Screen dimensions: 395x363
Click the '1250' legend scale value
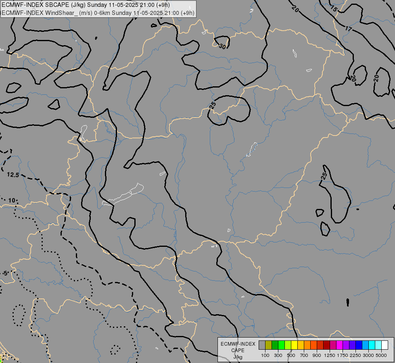pos(330,355)
